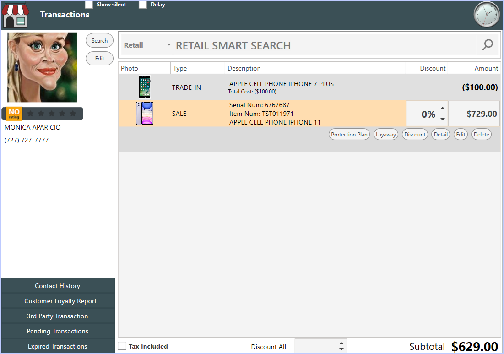Select the TRADE-IN row type cell

pos(186,87)
